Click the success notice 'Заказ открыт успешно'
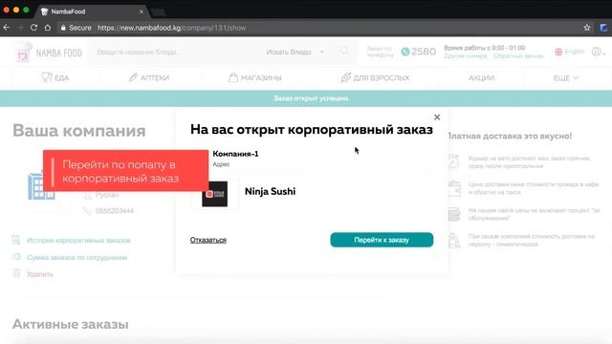 click(x=312, y=98)
